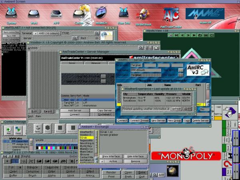The height and width of the screenshot is (180, 240).
Task: Click Show interface in Exchange
Action: [111, 156]
